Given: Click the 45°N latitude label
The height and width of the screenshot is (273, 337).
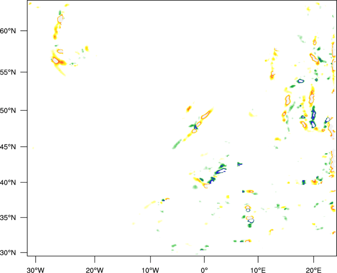Looking at the screenshot, I should [x=8, y=147].
